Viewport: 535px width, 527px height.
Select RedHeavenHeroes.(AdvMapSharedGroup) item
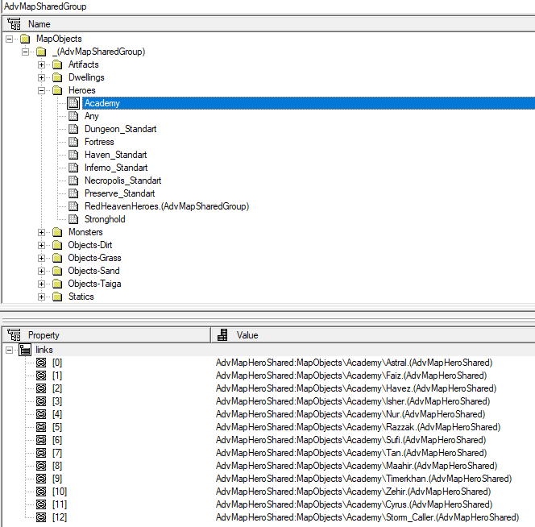click(x=167, y=206)
